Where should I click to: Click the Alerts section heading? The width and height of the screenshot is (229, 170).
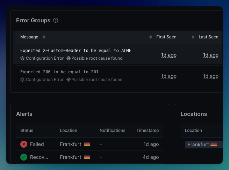point(24,114)
